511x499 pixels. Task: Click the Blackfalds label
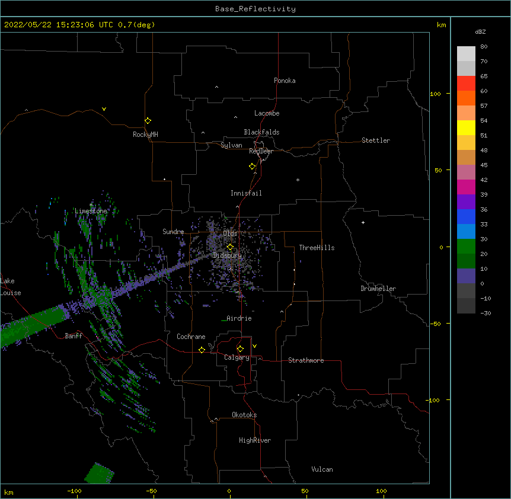261,132
